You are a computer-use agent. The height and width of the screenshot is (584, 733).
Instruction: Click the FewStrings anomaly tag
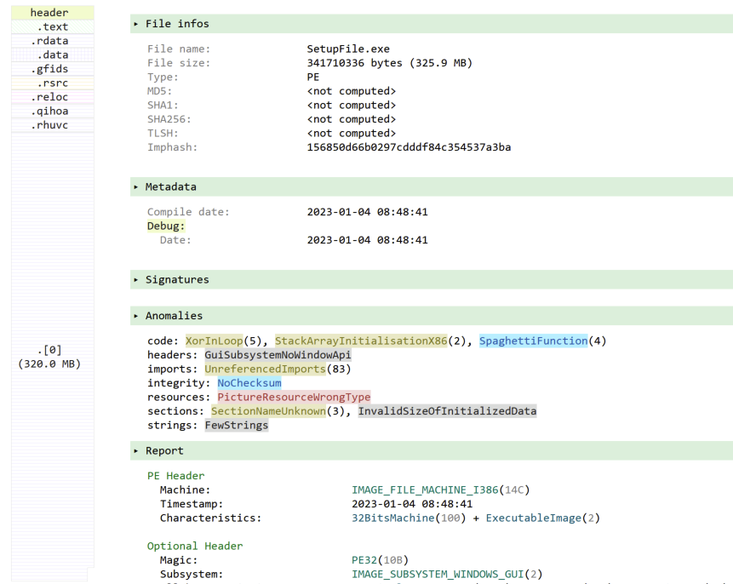click(x=237, y=425)
